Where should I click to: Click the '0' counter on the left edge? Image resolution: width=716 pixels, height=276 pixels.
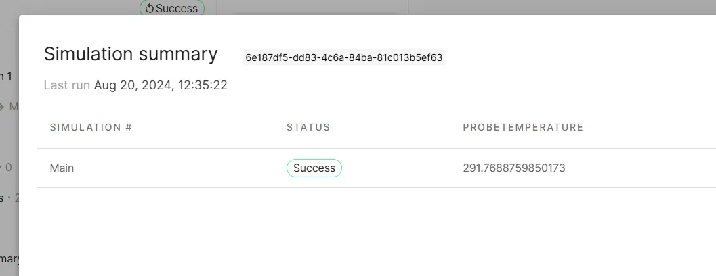tap(9, 167)
